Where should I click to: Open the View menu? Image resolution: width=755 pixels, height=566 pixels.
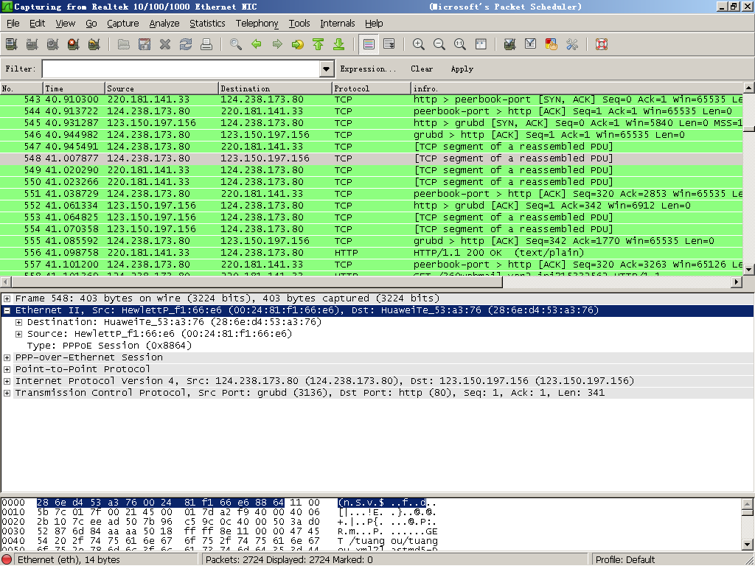coord(65,23)
